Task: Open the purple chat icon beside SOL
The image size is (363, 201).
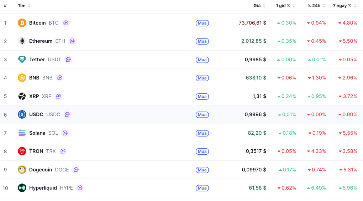Action: pos(65,133)
